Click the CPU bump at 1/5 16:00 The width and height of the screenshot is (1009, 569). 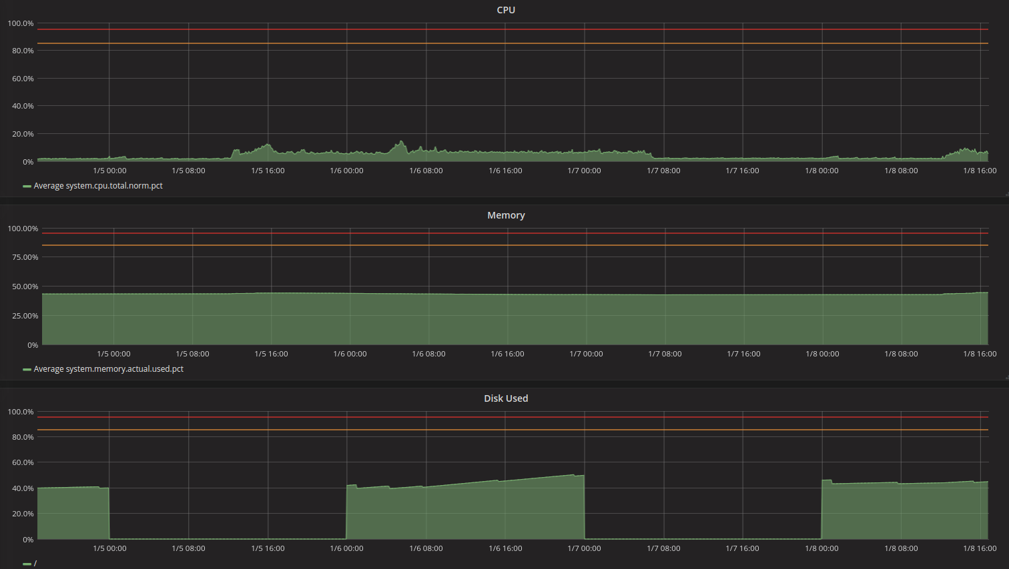(268, 145)
